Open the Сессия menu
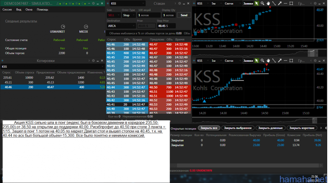 [7, 10]
